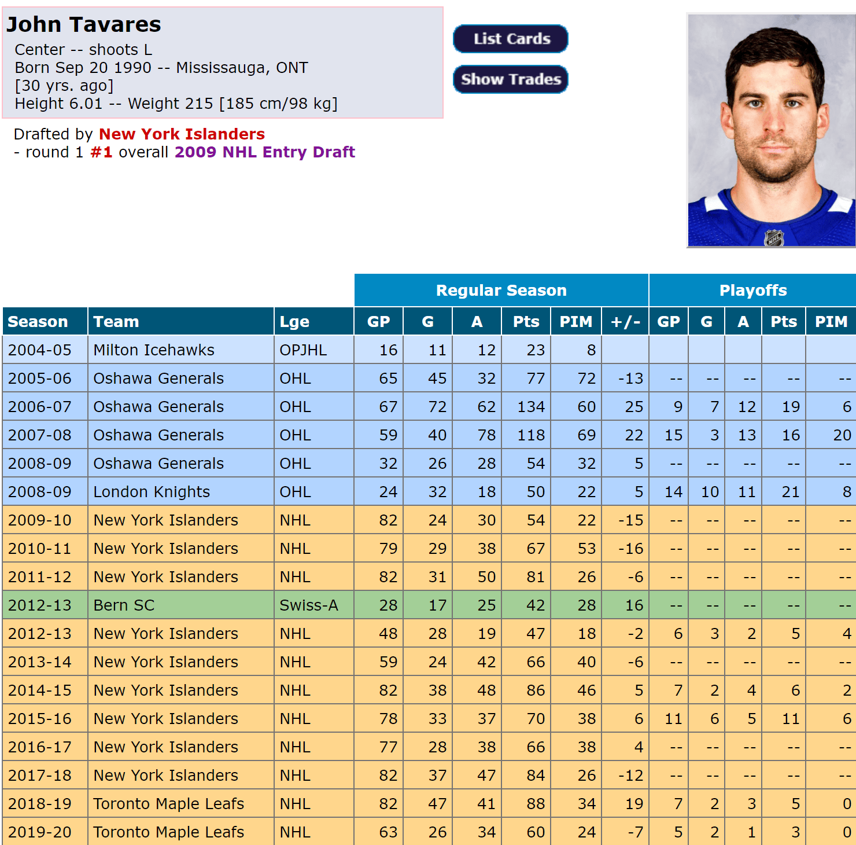Select the Regular Season header

click(501, 291)
